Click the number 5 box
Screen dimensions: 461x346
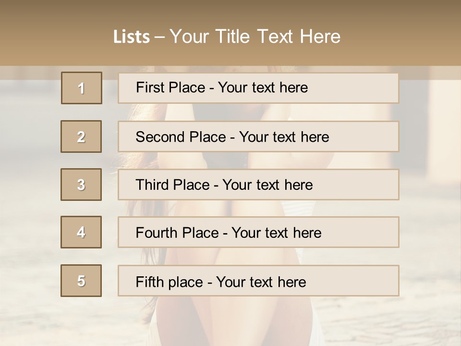81,281
